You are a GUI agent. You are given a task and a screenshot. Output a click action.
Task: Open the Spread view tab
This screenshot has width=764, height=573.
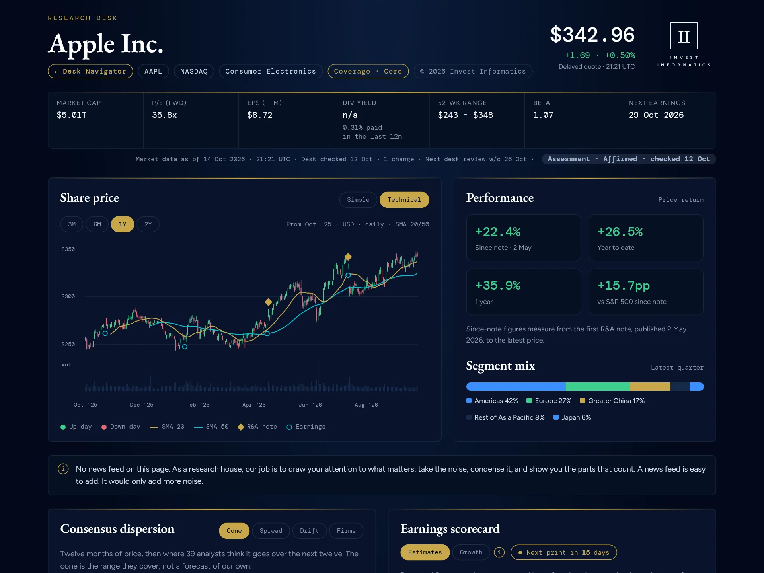pyautogui.click(x=271, y=531)
